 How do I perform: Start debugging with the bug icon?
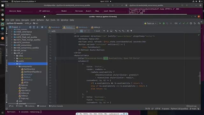click(164, 23)
